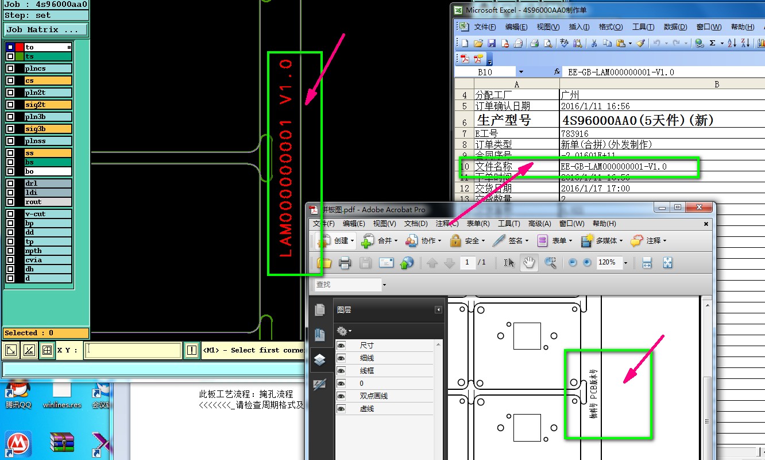
Task: Click Excel's Insert Hyperlink globe icon
Action: click(x=699, y=43)
